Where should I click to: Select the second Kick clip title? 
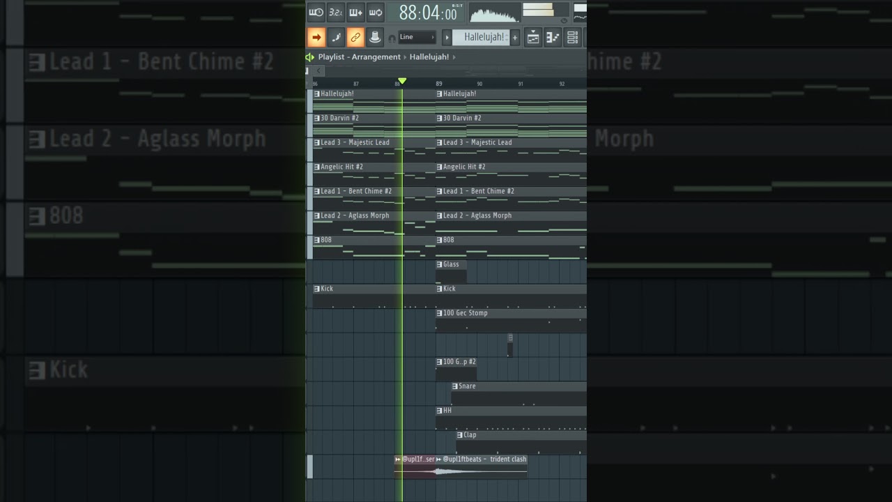coord(449,289)
